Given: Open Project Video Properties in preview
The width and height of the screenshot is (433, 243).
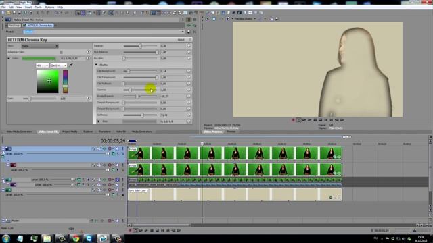Looking at the screenshot, I should (208, 19).
